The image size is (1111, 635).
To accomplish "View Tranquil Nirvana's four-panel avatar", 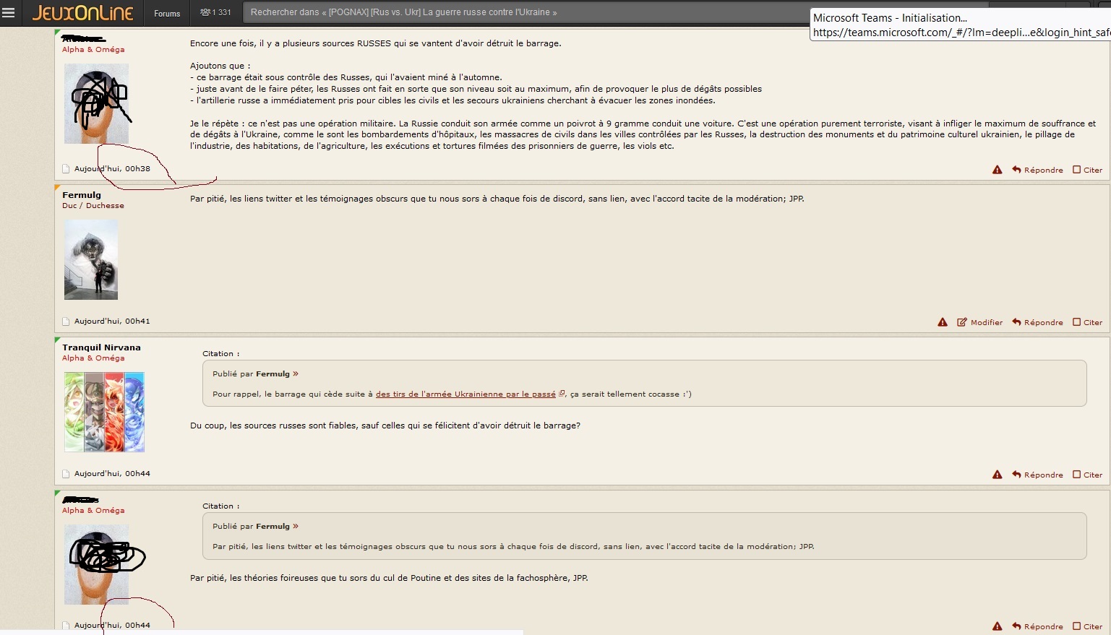I will pos(104,412).
